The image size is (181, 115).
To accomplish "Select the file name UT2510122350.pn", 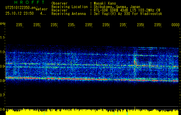I will (21, 8).
